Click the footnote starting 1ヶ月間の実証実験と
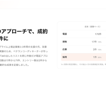This screenshot has height=106, width=106. [83, 64]
